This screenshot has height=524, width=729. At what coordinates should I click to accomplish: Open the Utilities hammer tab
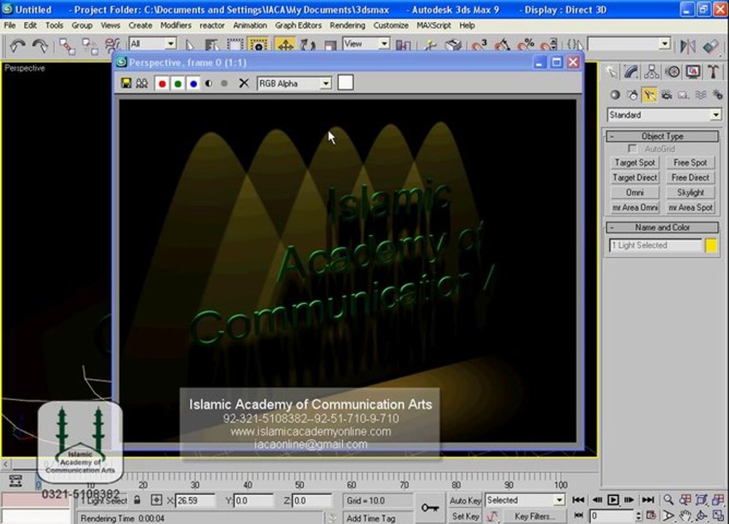click(x=713, y=71)
